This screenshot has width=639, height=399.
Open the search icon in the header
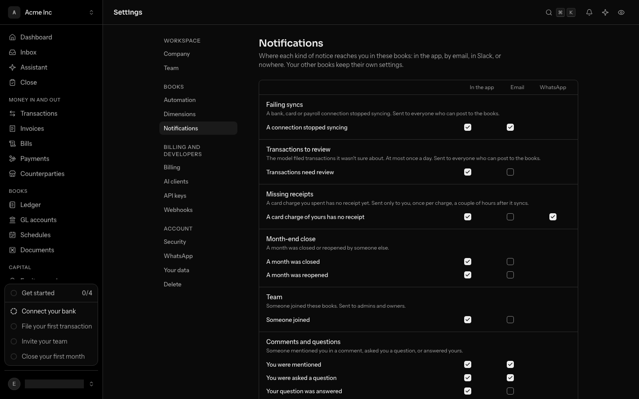click(x=549, y=12)
